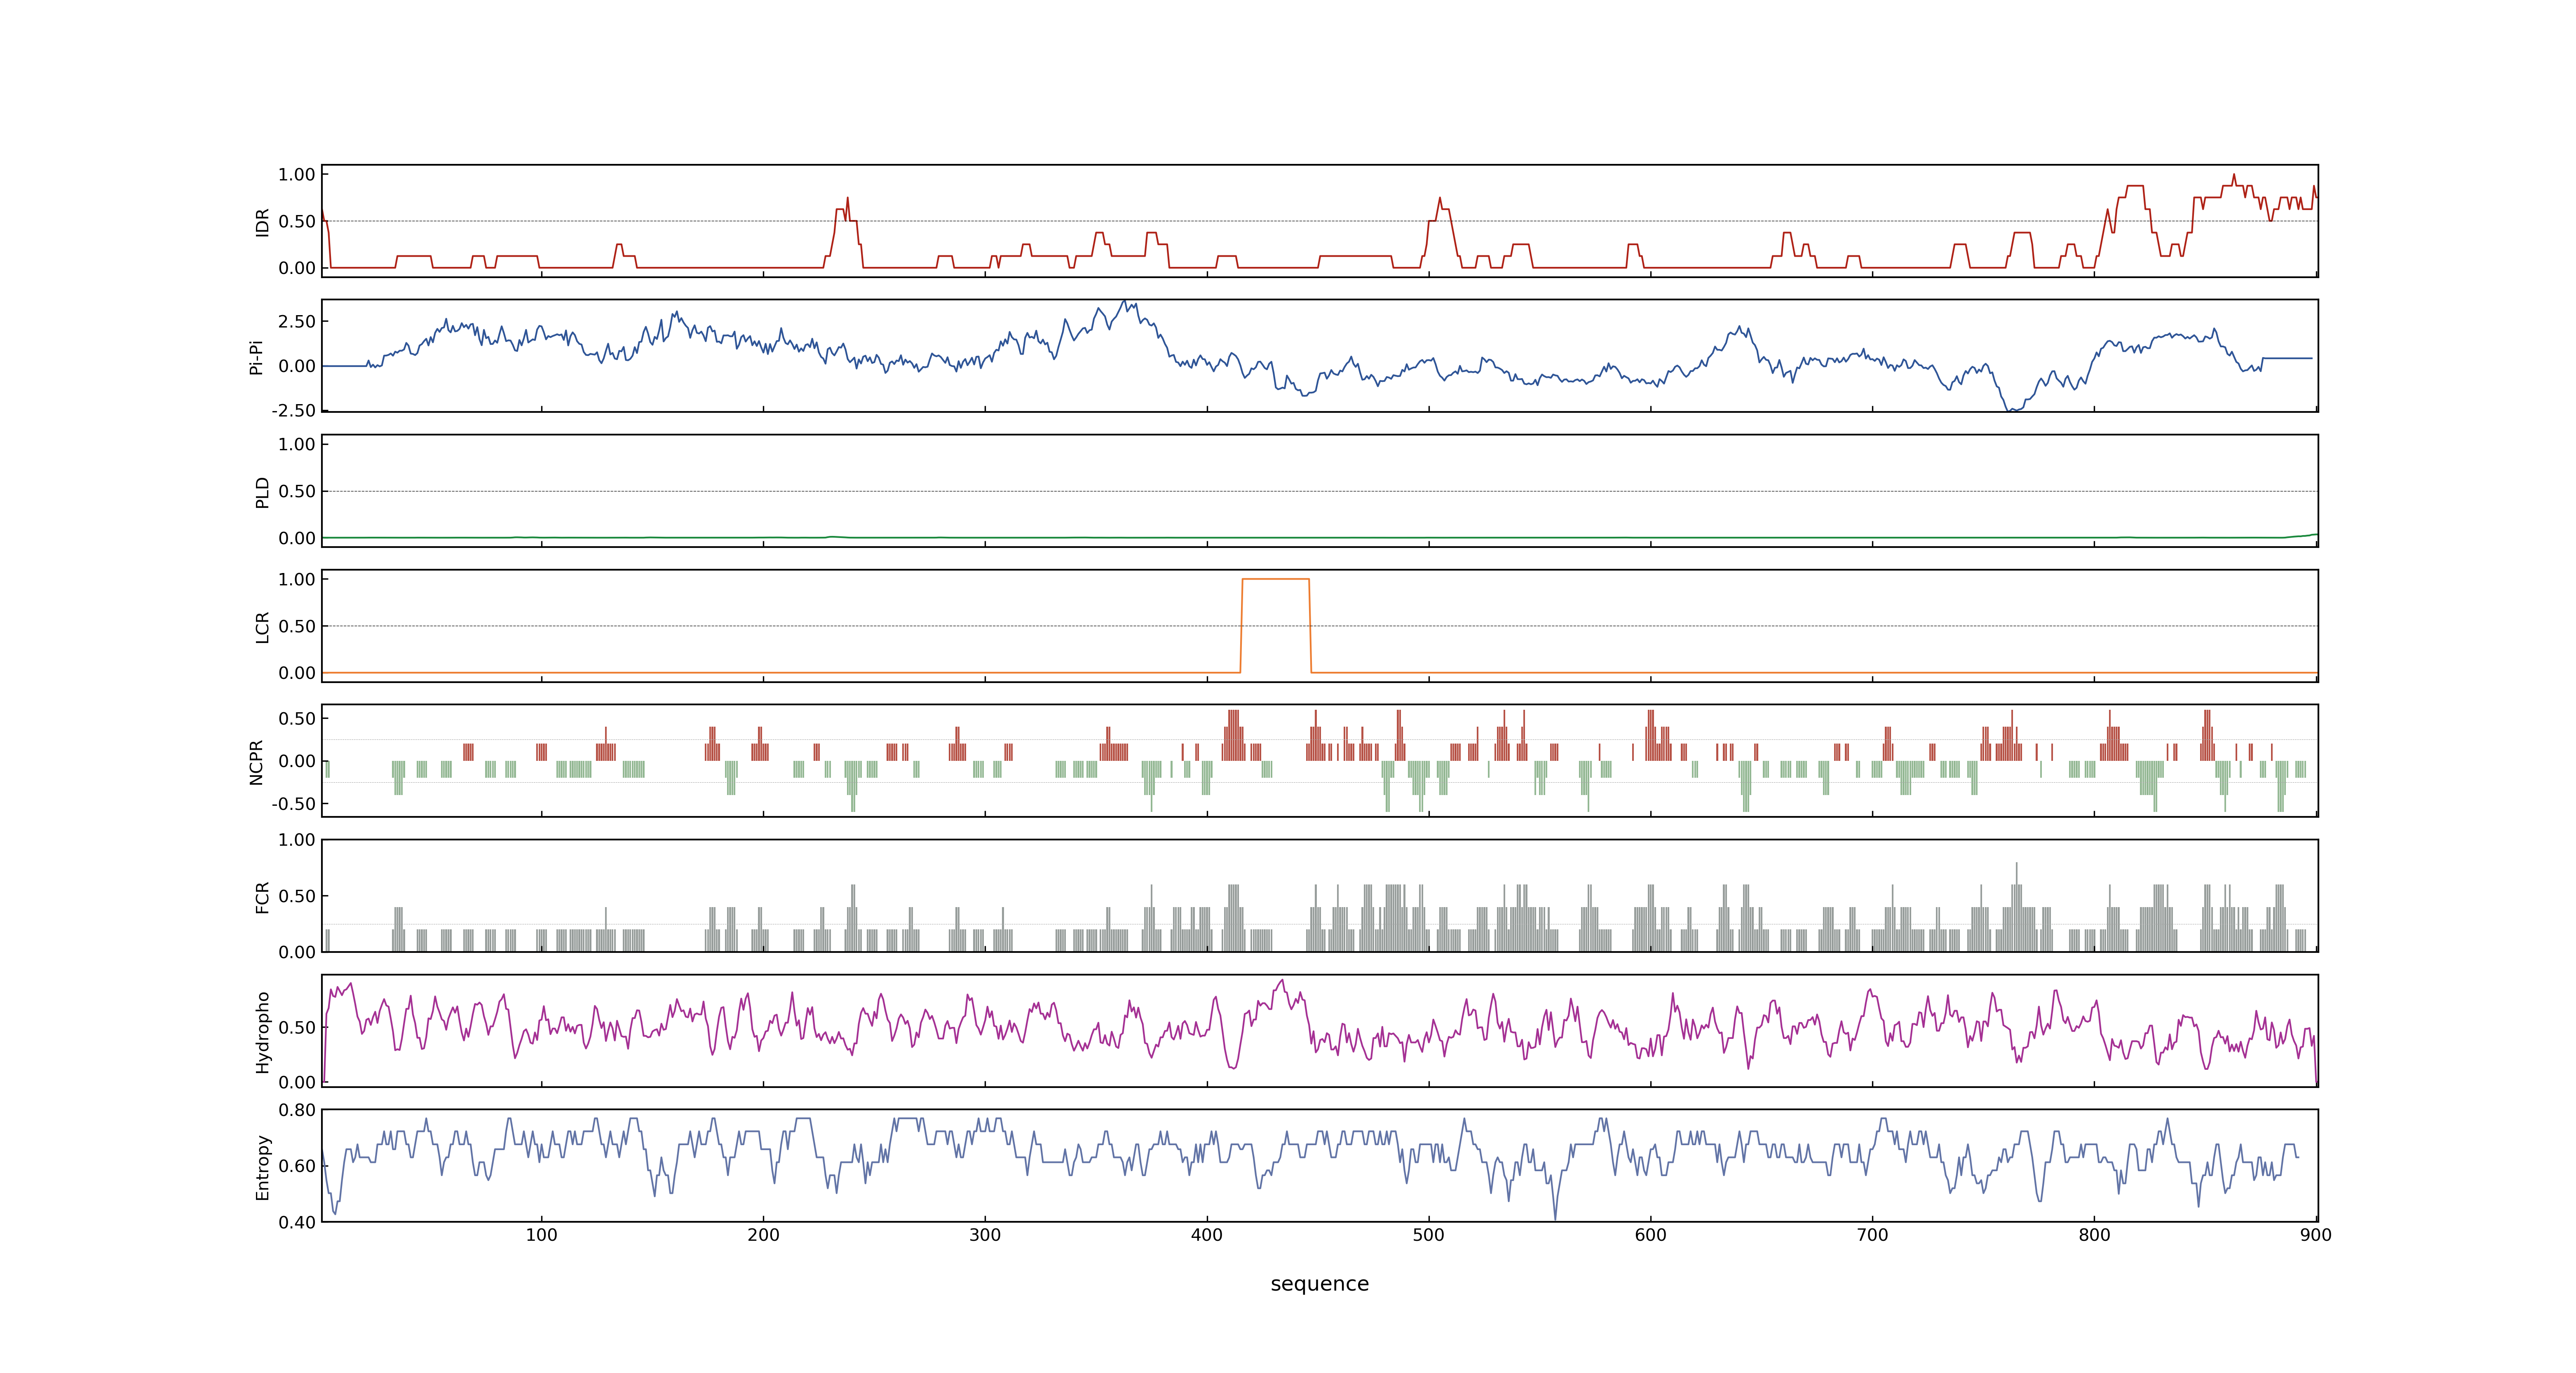Image resolution: width=2576 pixels, height=1373 pixels.
Task: Click the x-axis tick label 100
Action: 542,1235
